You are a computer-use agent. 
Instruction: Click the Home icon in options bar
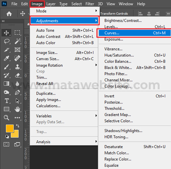click(9, 14)
